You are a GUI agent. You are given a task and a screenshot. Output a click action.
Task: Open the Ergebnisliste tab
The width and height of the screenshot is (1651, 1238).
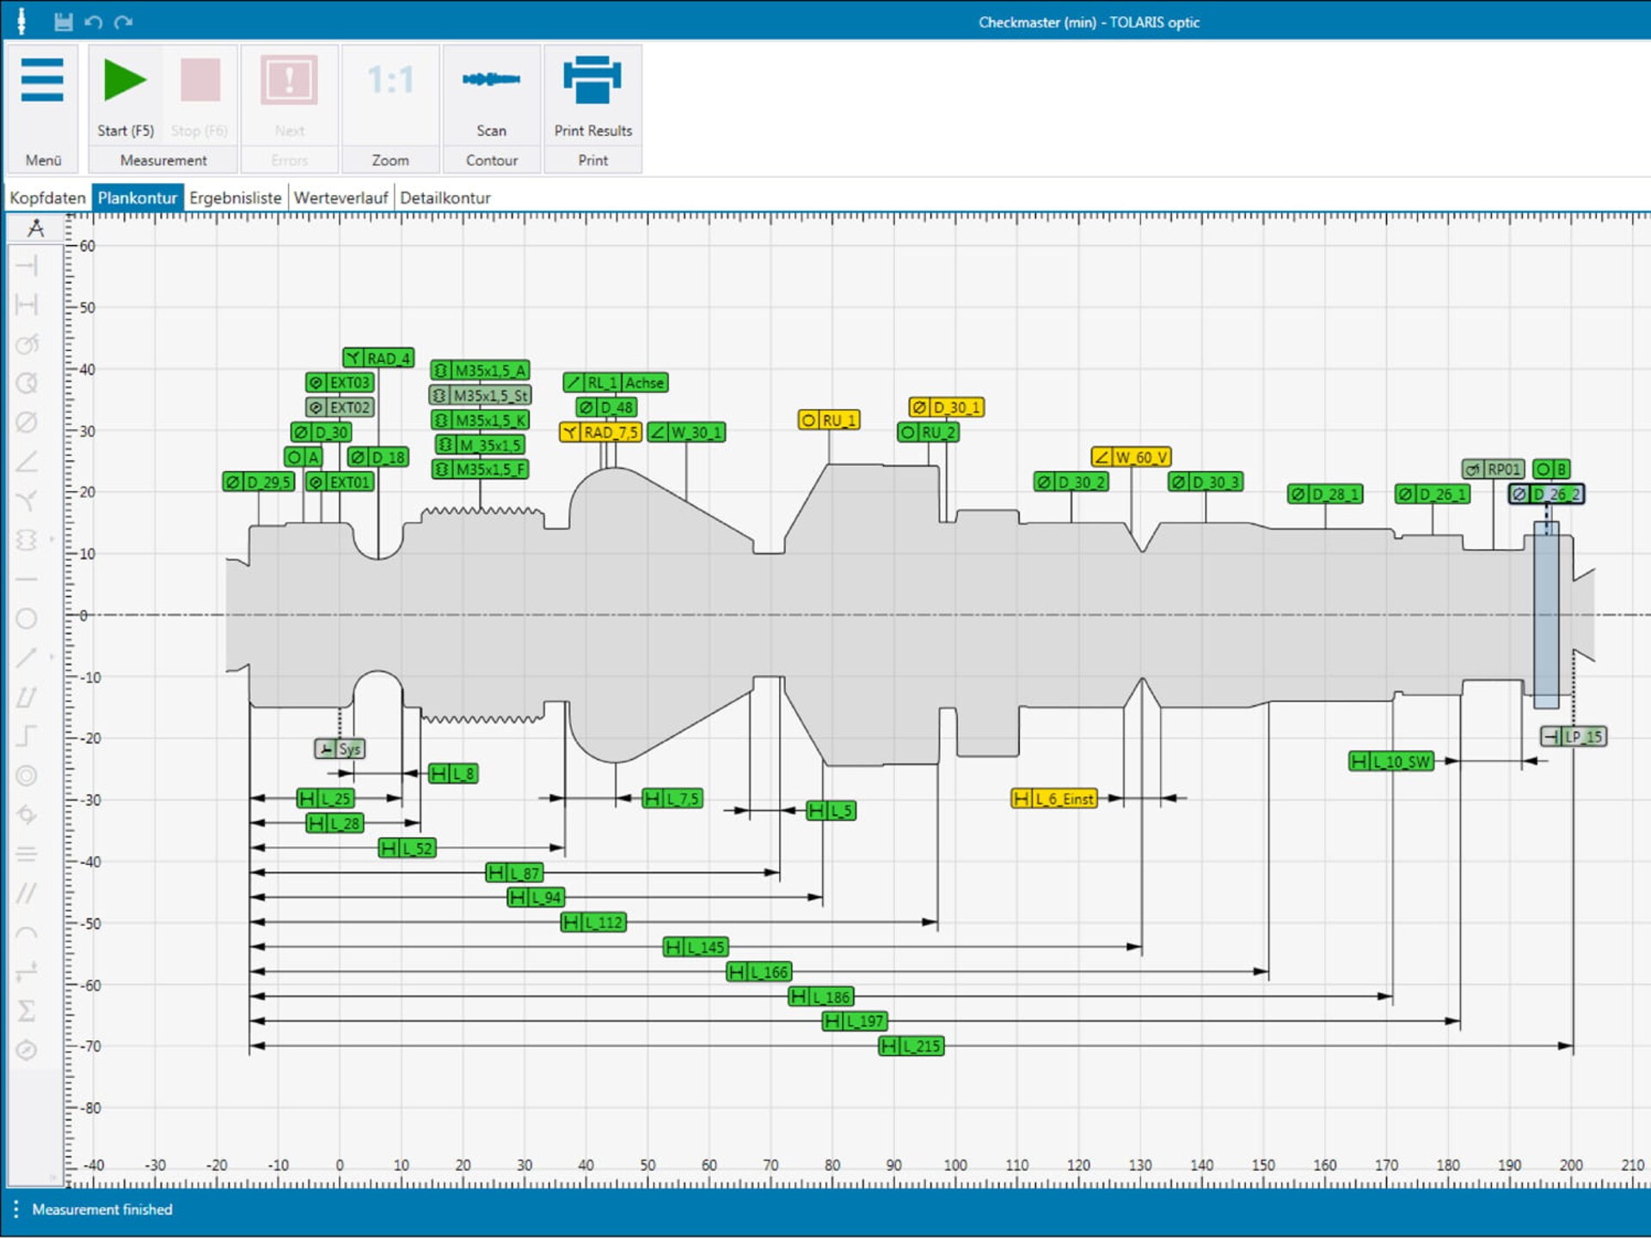click(236, 198)
